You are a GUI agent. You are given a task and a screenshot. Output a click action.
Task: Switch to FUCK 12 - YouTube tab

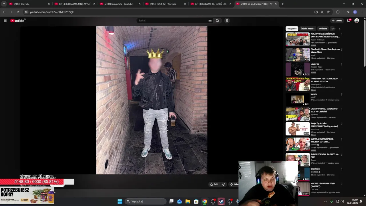click(x=165, y=4)
